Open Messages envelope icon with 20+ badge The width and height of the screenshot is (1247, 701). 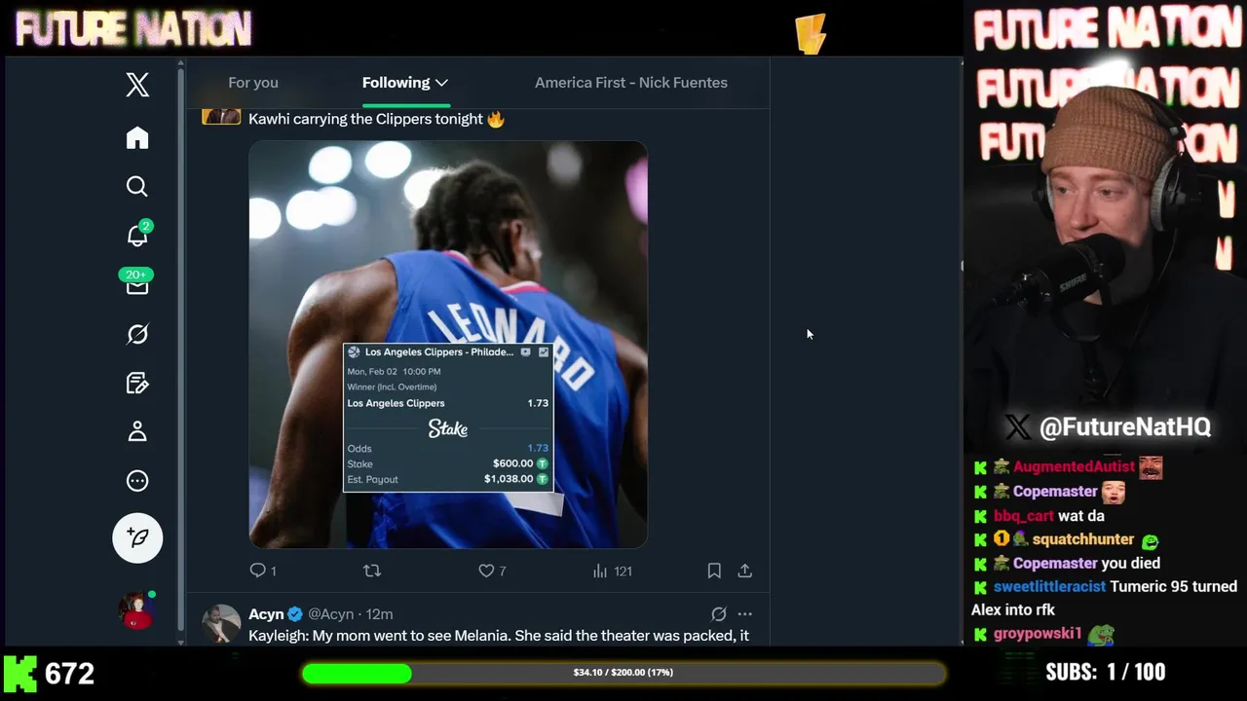coord(137,283)
